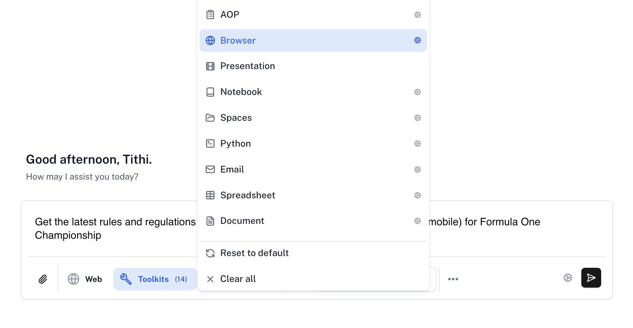Click the Browser toolkit settings gear

coord(417,40)
